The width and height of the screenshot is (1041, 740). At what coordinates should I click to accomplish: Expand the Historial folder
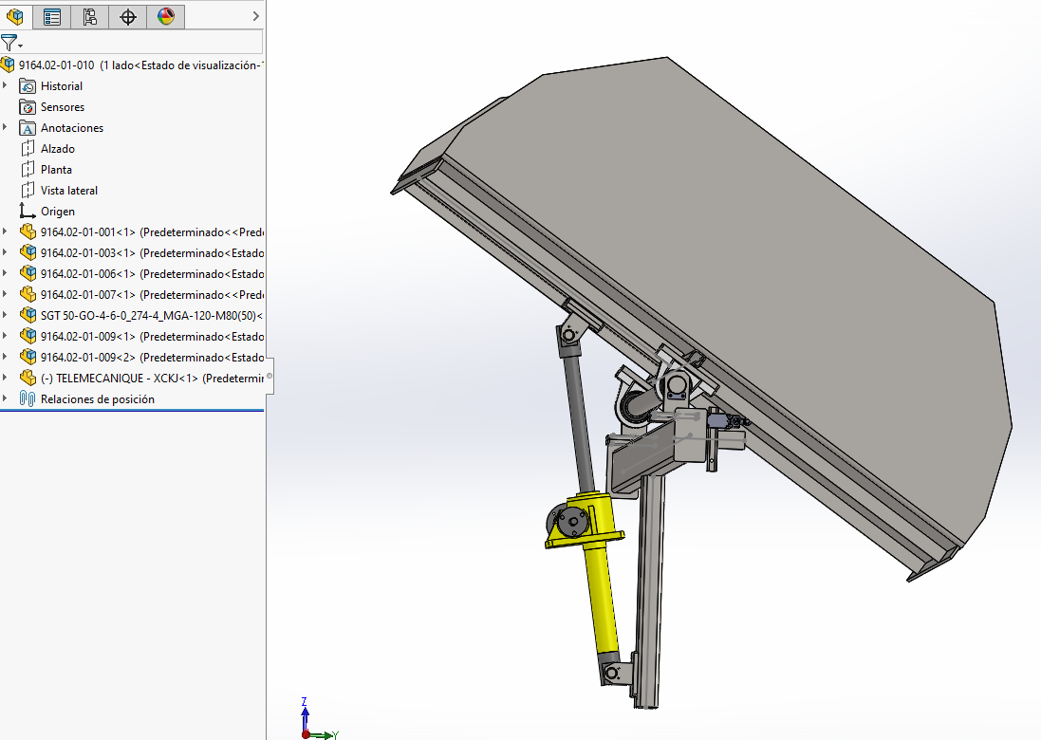tap(6, 86)
